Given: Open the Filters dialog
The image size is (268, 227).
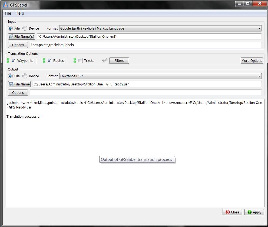Looking at the screenshot, I should pyautogui.click(x=119, y=60).
